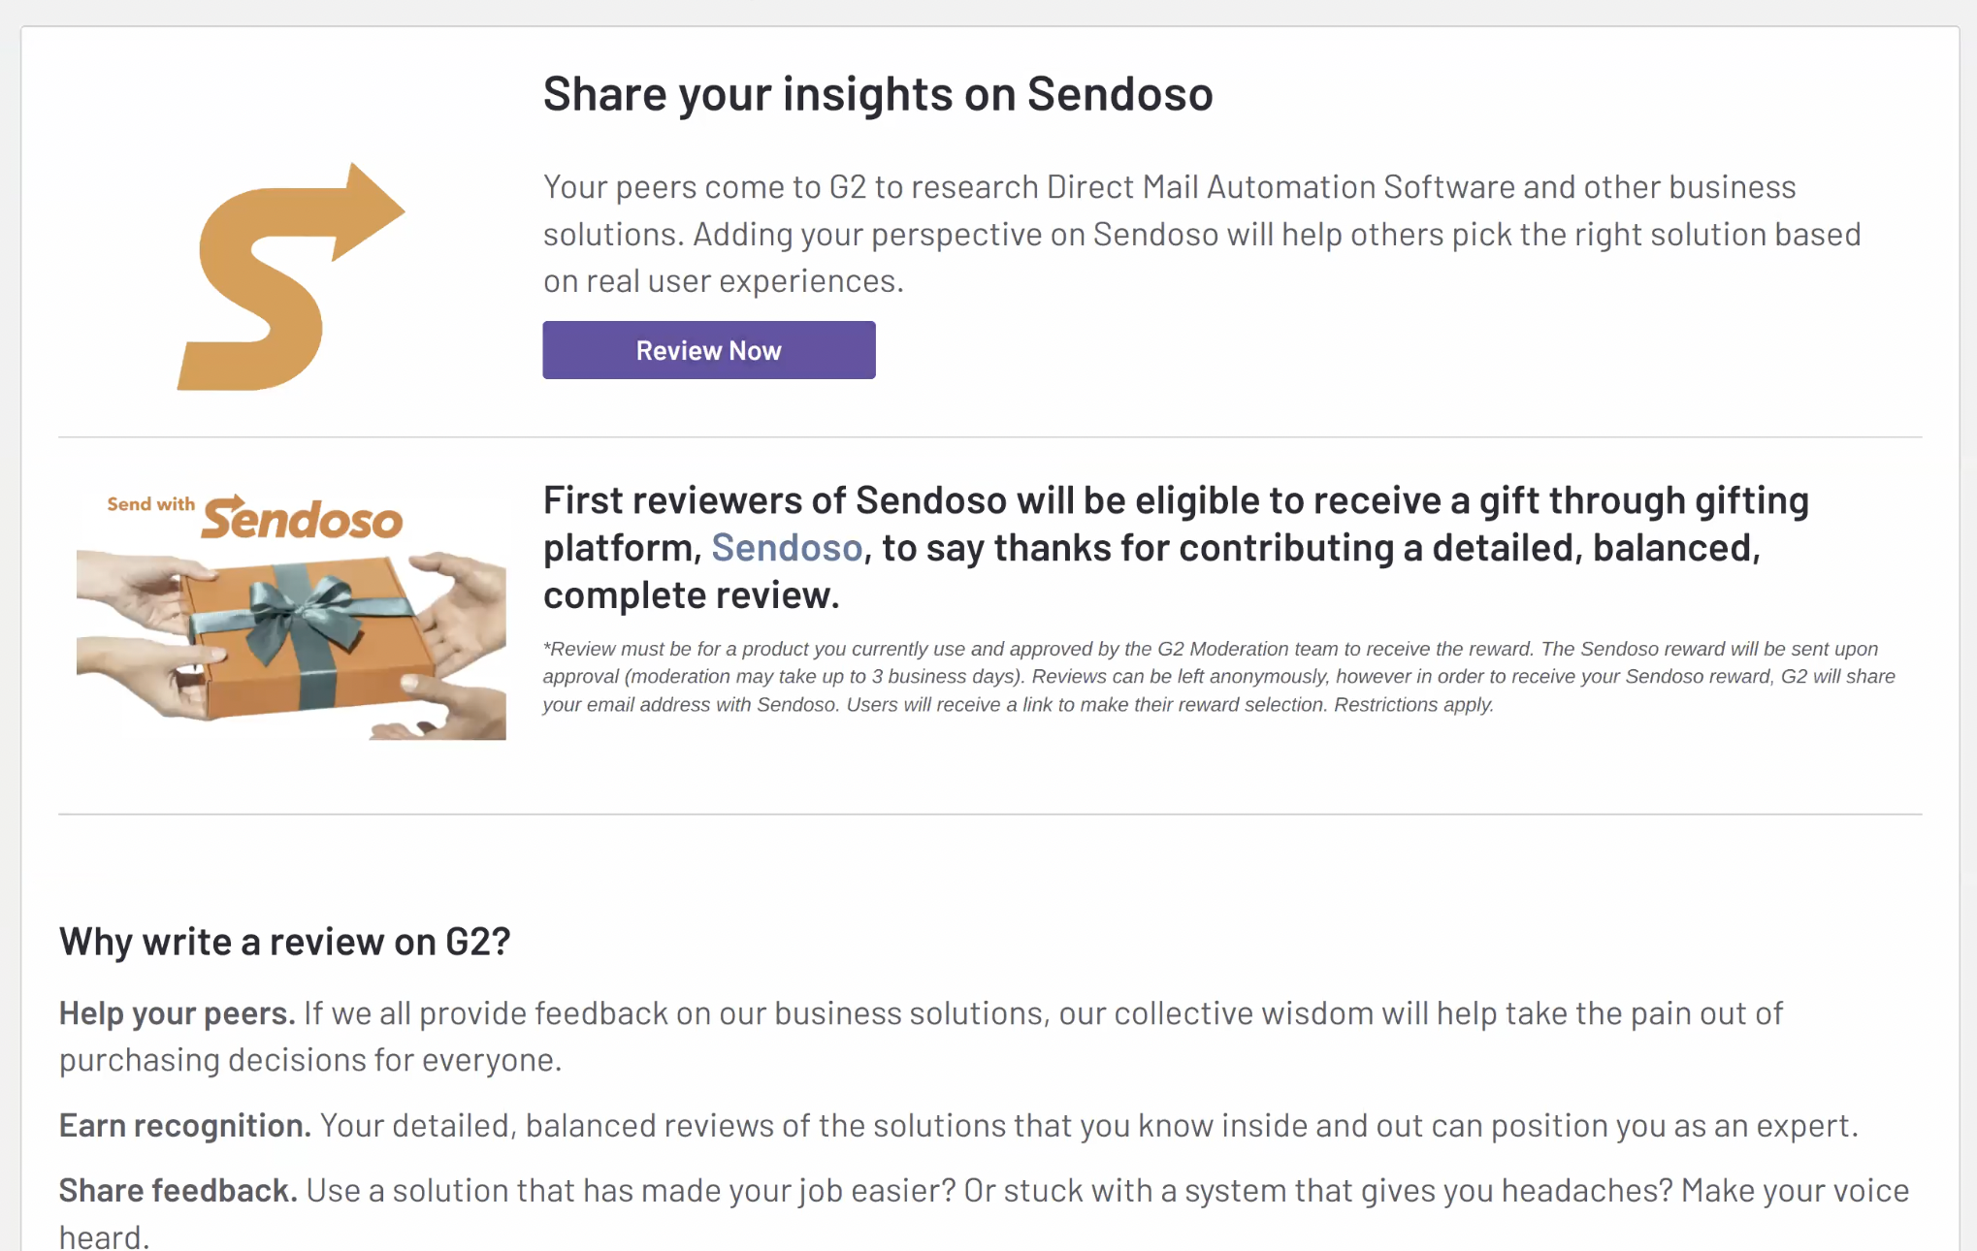Click the small 'Send with' text in image
This screenshot has height=1251, width=1977.
[150, 504]
